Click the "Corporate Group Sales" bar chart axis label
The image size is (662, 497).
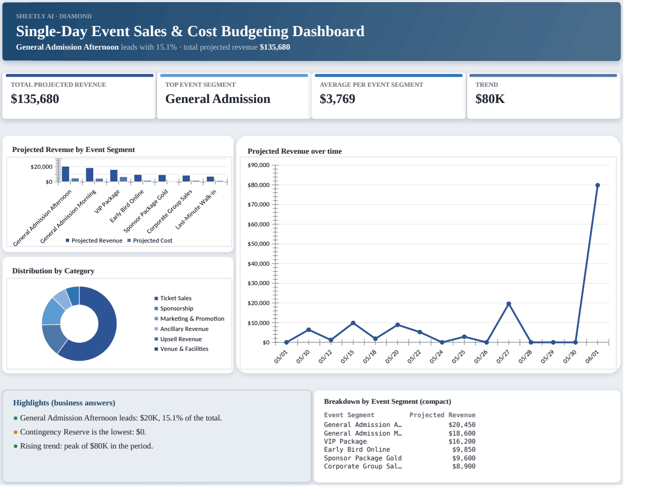pos(170,211)
